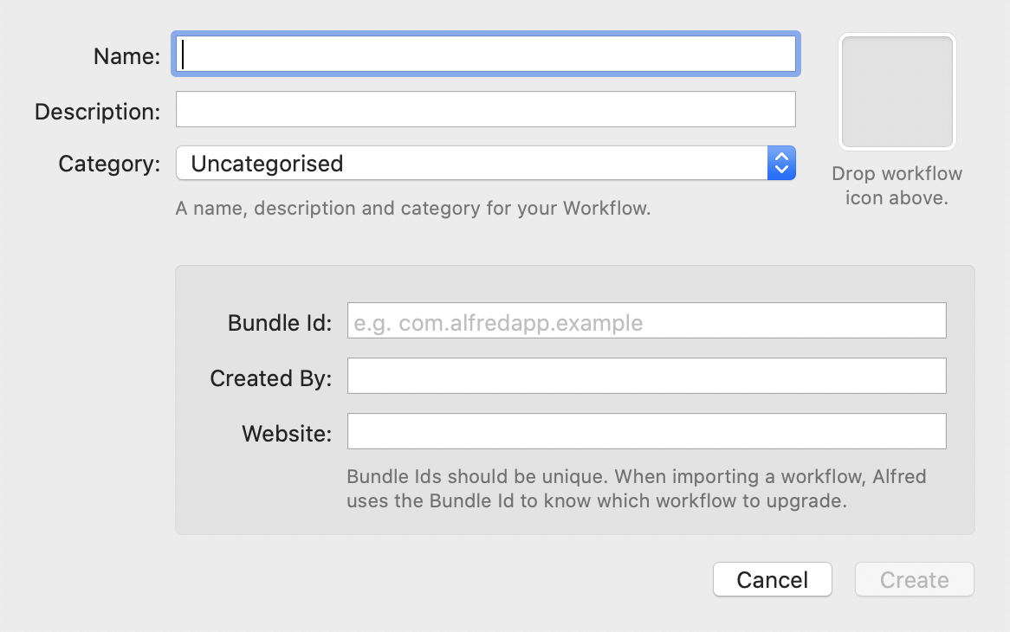Click into the Website field

647,431
